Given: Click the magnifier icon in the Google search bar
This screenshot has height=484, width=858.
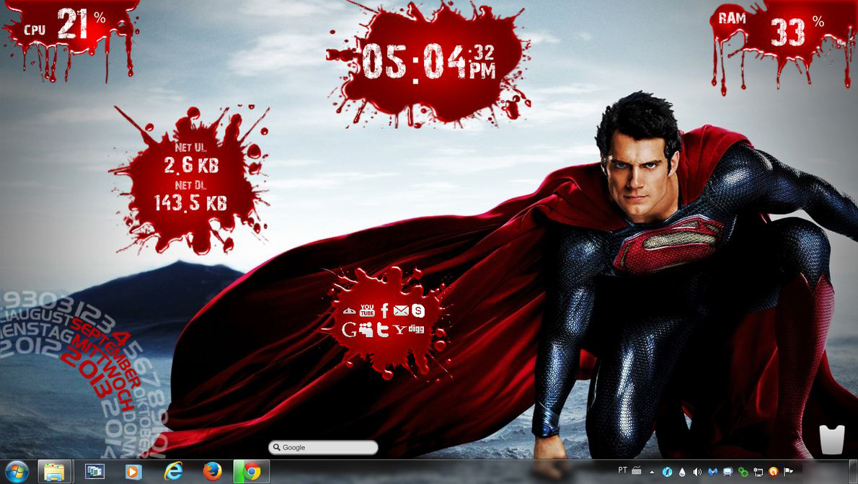Looking at the screenshot, I should coord(277,447).
